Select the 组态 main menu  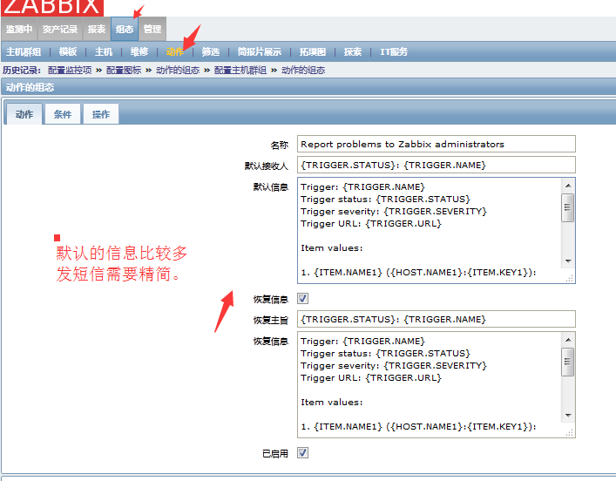(x=125, y=29)
